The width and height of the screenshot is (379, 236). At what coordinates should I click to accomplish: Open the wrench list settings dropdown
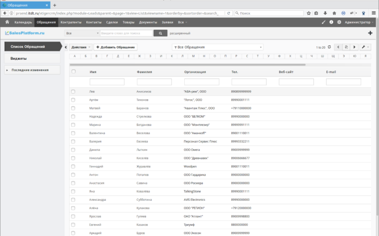click(365, 47)
